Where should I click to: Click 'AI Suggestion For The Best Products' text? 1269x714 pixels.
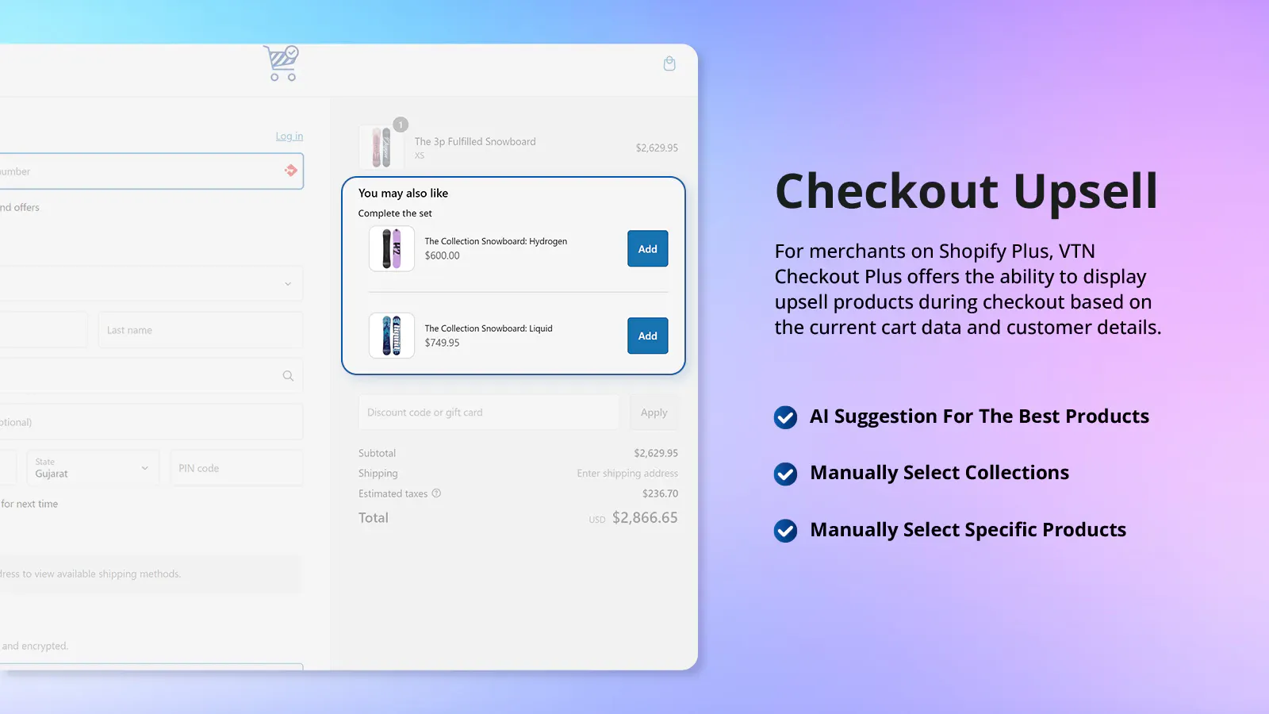[980, 416]
